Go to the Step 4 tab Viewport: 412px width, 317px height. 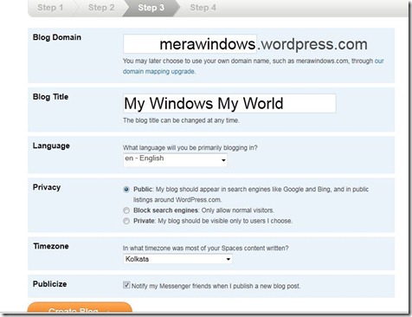coord(203,8)
